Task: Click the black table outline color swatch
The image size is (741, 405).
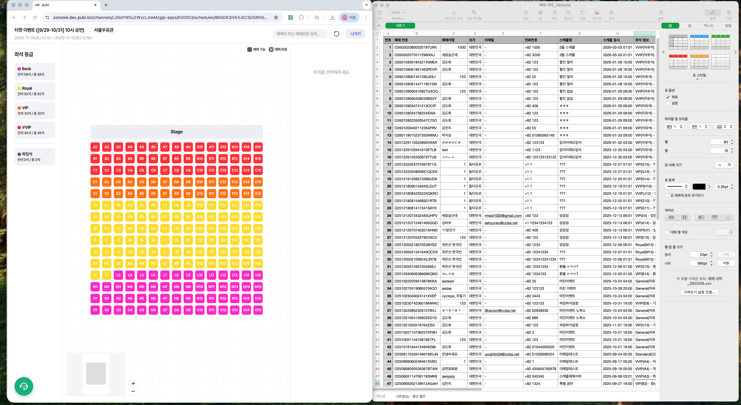Action: 699,187
